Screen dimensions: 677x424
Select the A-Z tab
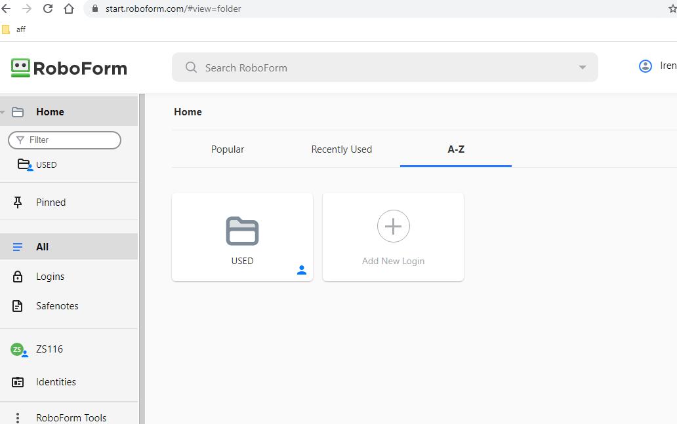click(456, 149)
